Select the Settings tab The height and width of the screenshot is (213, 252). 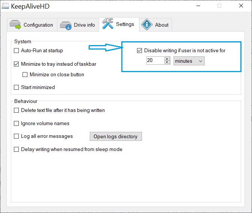coord(119,24)
